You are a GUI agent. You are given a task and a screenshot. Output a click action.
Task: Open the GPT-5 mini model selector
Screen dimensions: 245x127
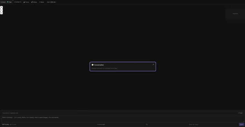(x=9, y=124)
